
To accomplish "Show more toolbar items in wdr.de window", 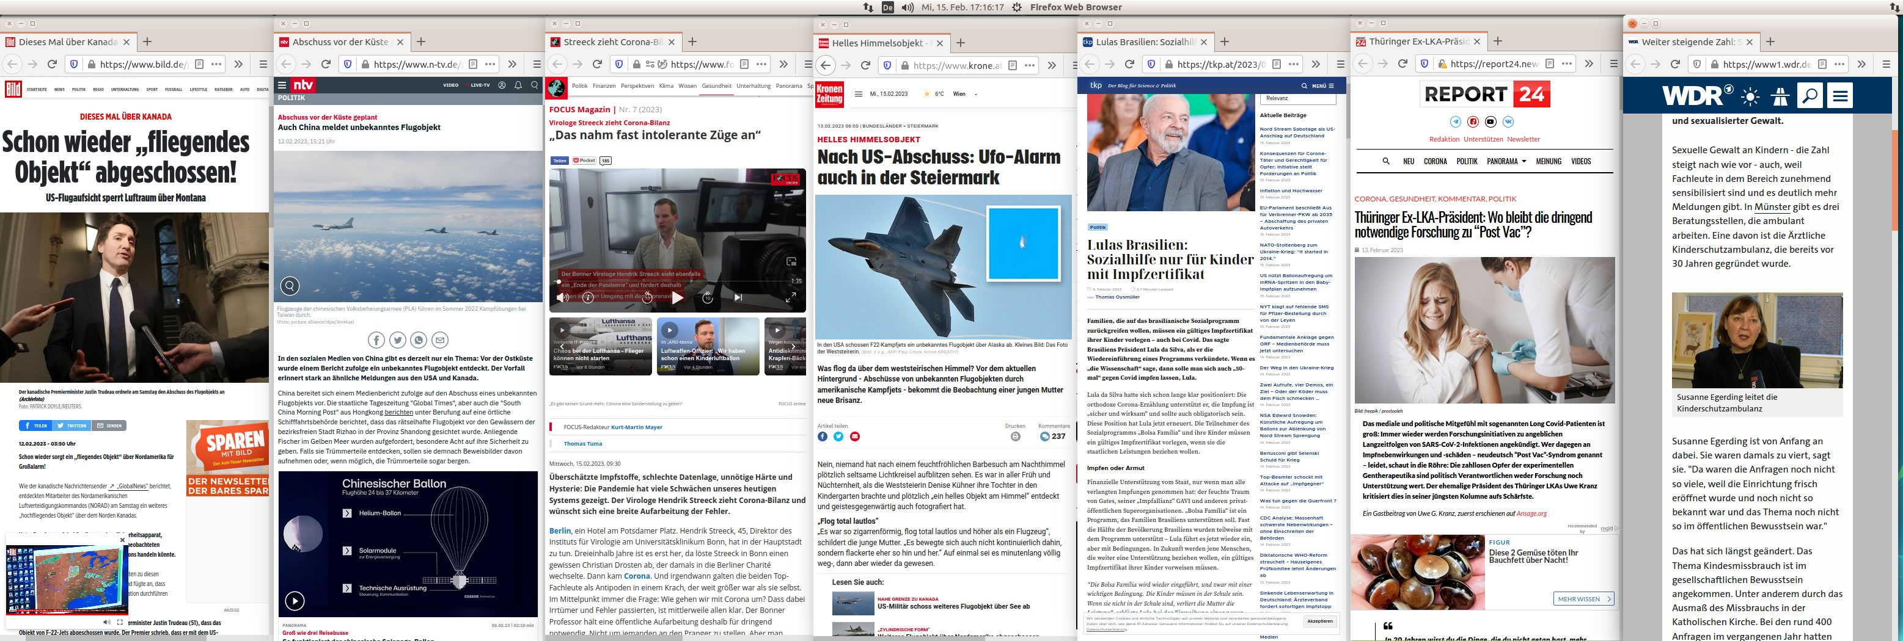I will point(1861,64).
